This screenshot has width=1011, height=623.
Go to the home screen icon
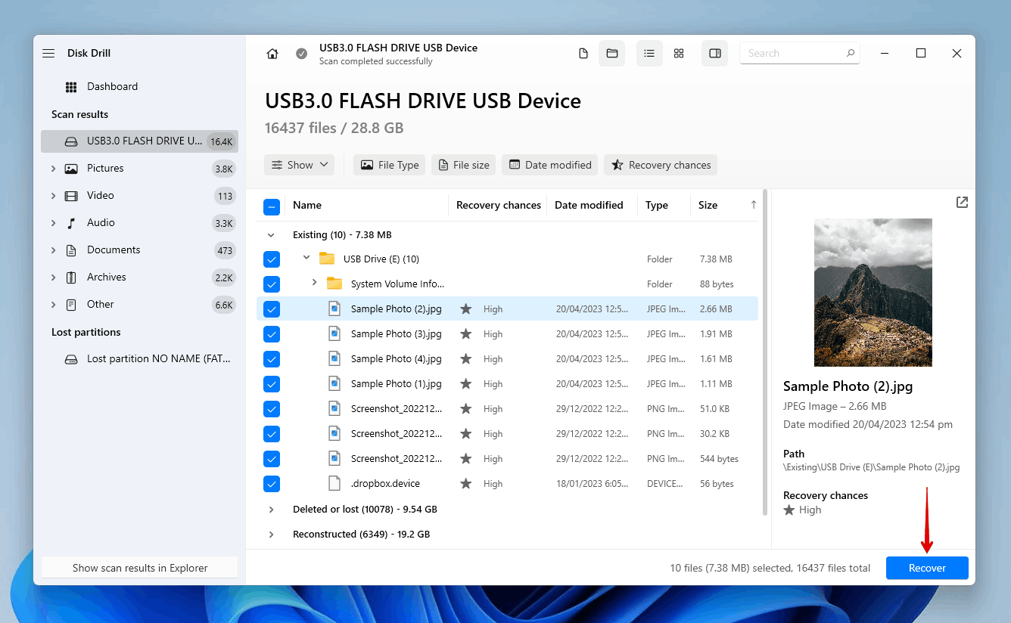click(272, 54)
